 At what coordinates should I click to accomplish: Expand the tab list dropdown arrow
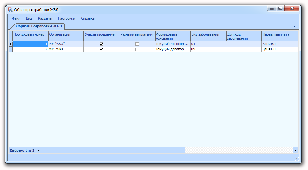tap(294, 26)
